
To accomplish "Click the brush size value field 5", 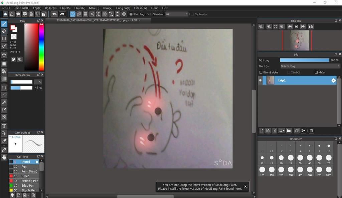I will point(38,82).
